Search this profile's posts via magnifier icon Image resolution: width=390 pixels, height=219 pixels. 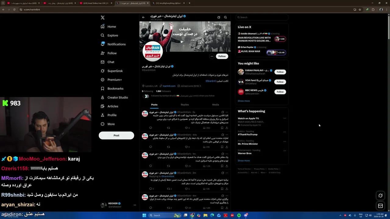click(x=225, y=17)
